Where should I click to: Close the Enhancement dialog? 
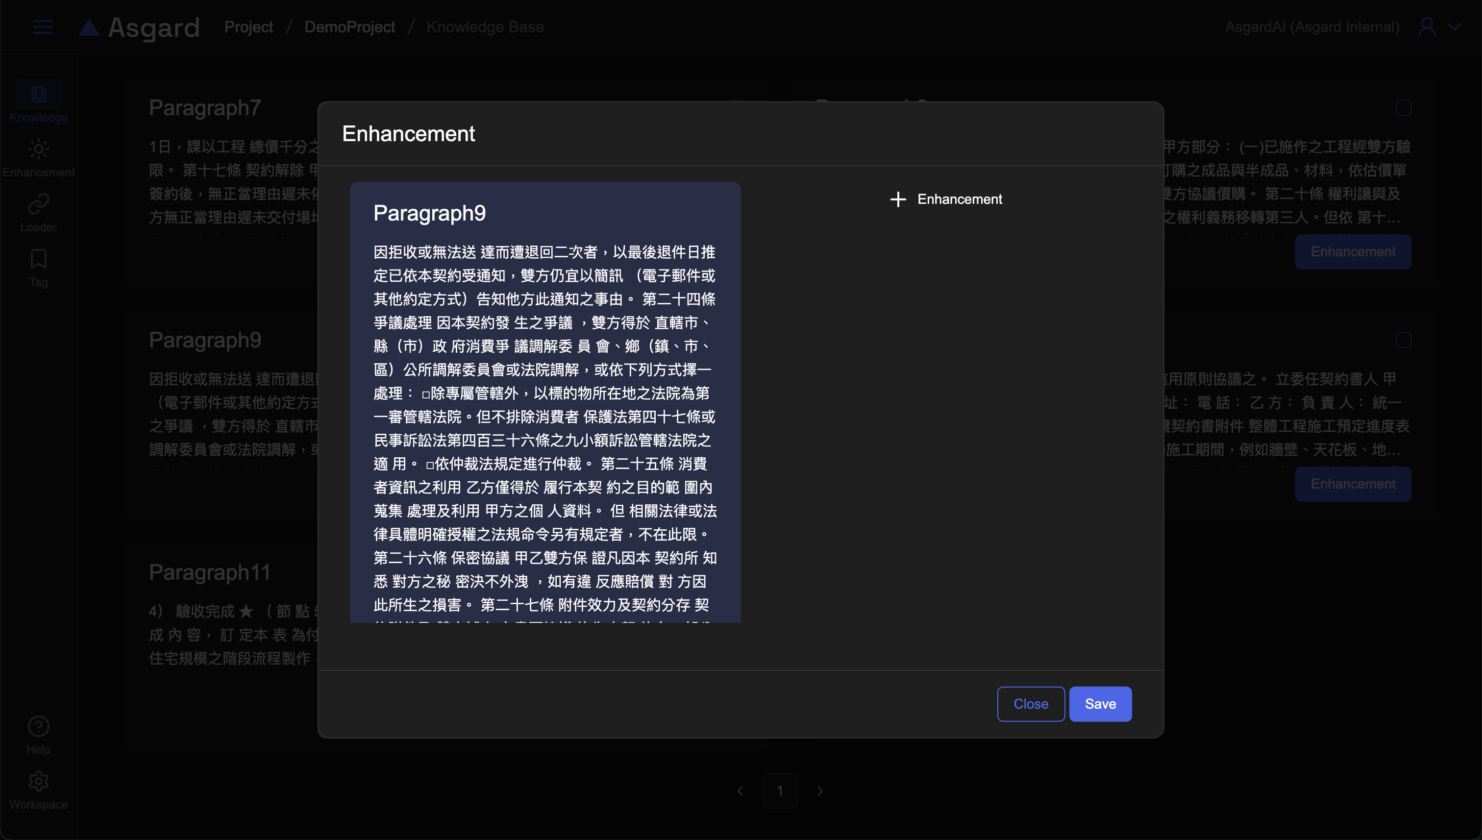1030,704
